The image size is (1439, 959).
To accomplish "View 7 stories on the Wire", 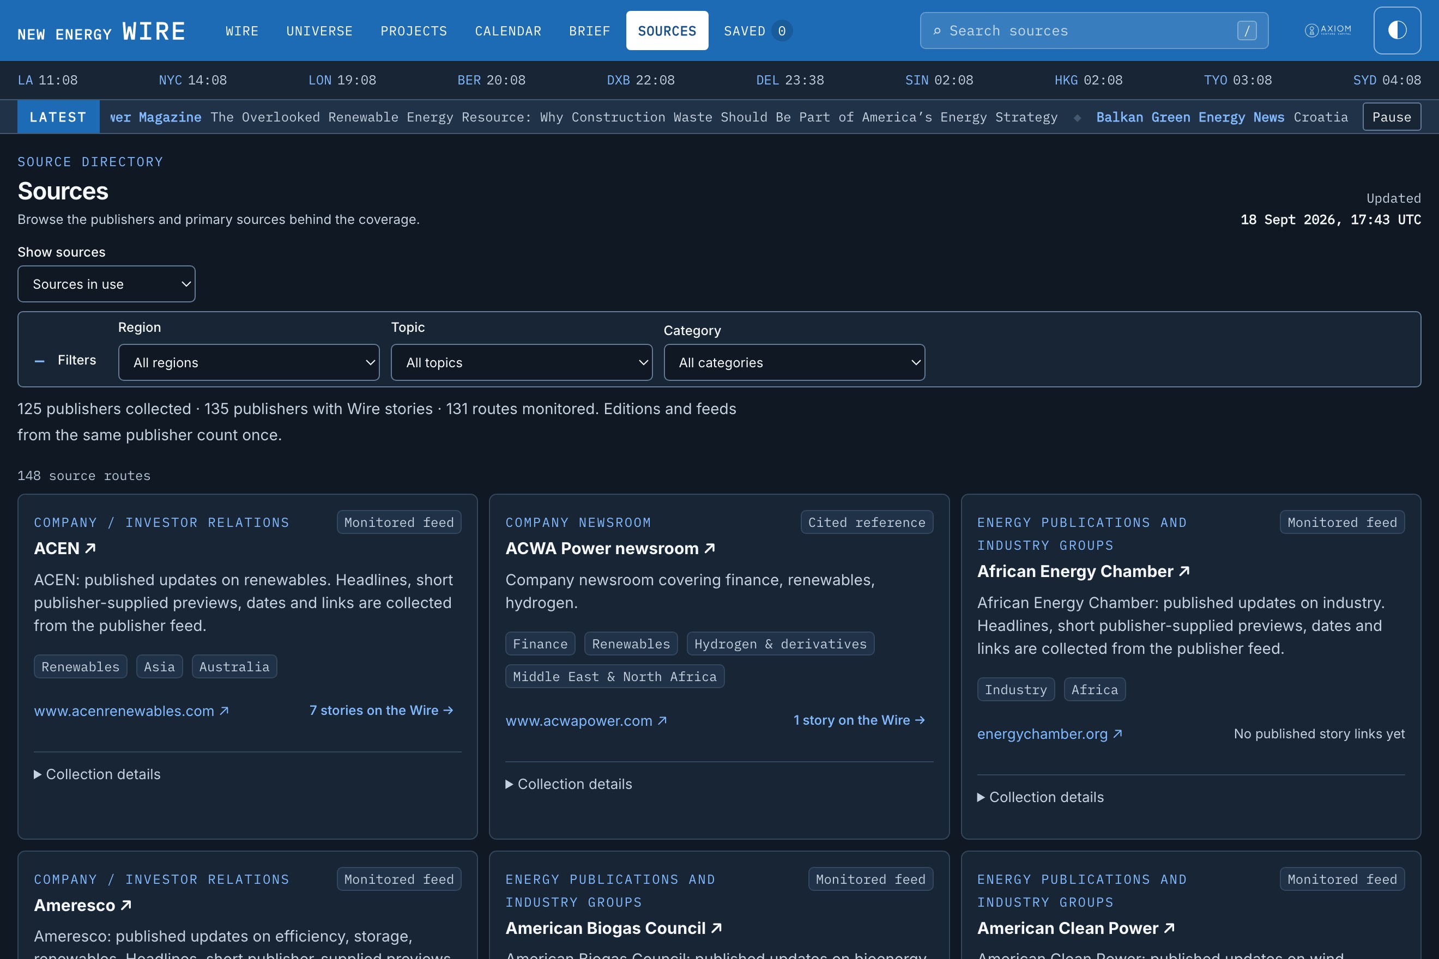I will pyautogui.click(x=381, y=710).
